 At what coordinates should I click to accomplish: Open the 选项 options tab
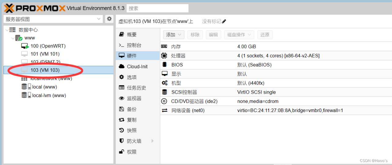[x=138, y=77]
